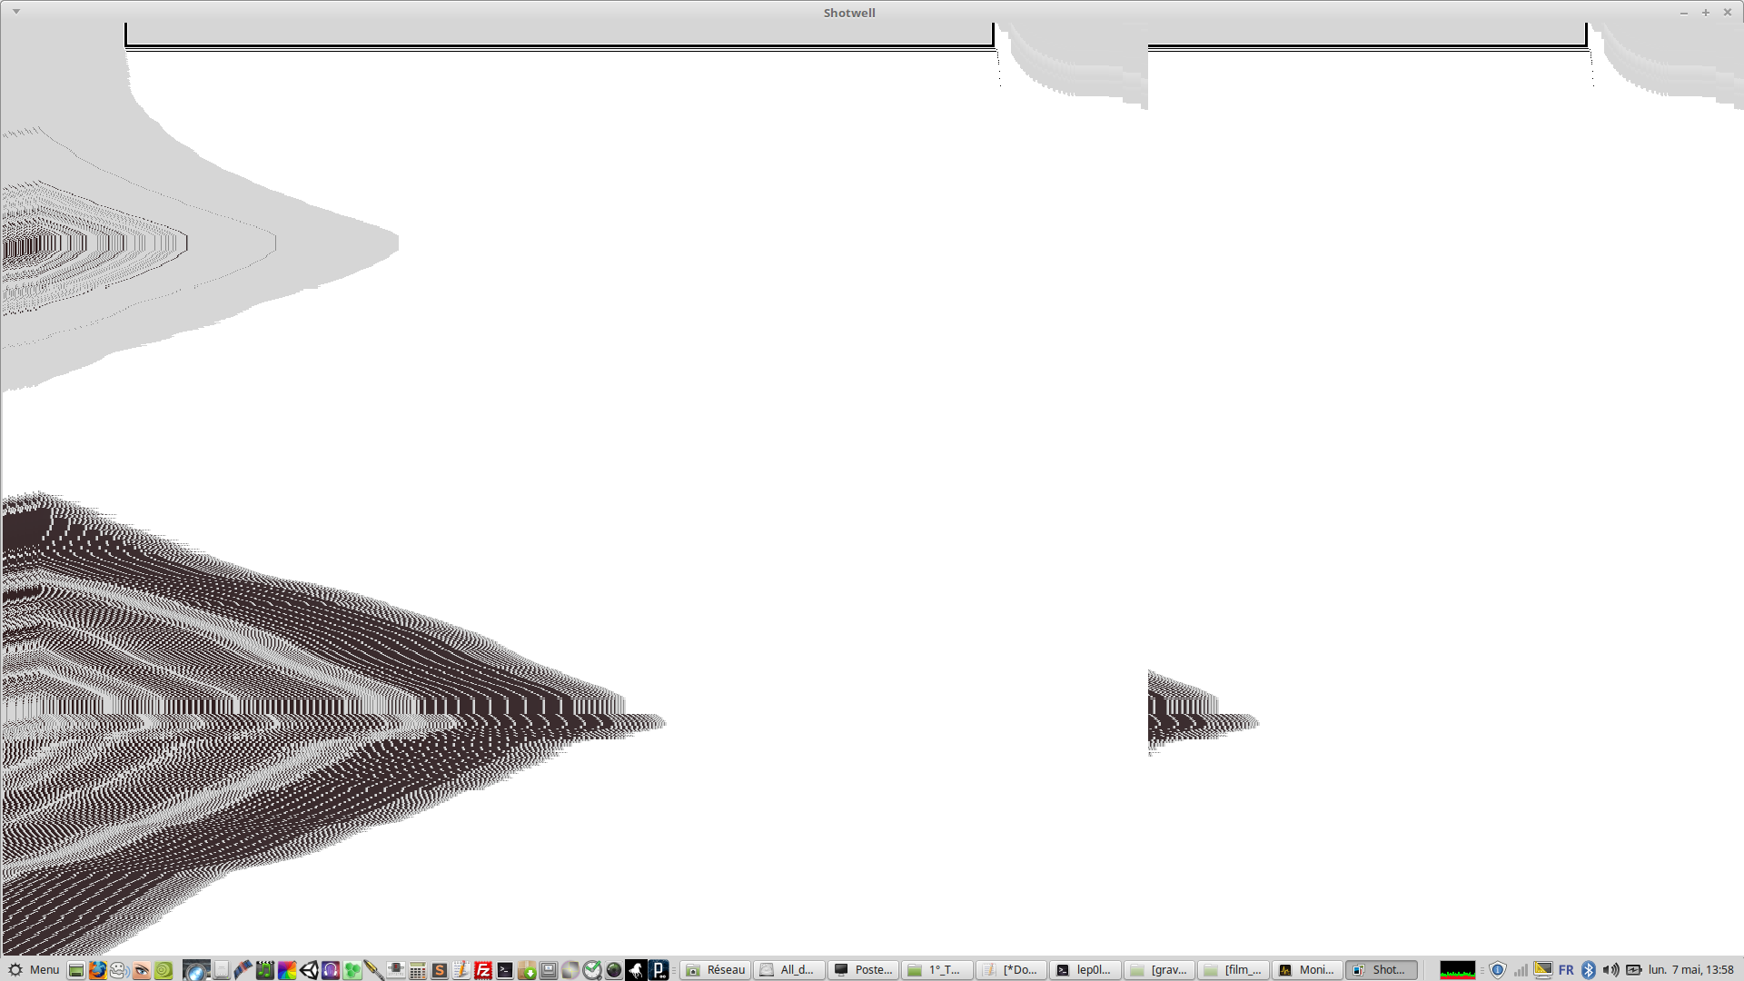Image resolution: width=1744 pixels, height=981 pixels.
Task: Open the headphones audio app launcher
Action: (331, 970)
